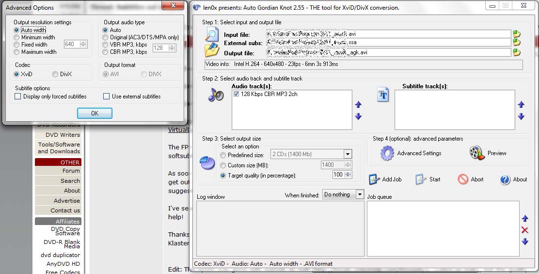Adjust custom size 1400 stepper
The height and width of the screenshot is (274, 539).
coord(348,165)
